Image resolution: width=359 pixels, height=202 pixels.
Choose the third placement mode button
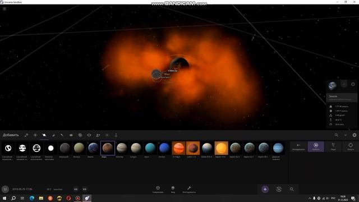click(x=333, y=146)
